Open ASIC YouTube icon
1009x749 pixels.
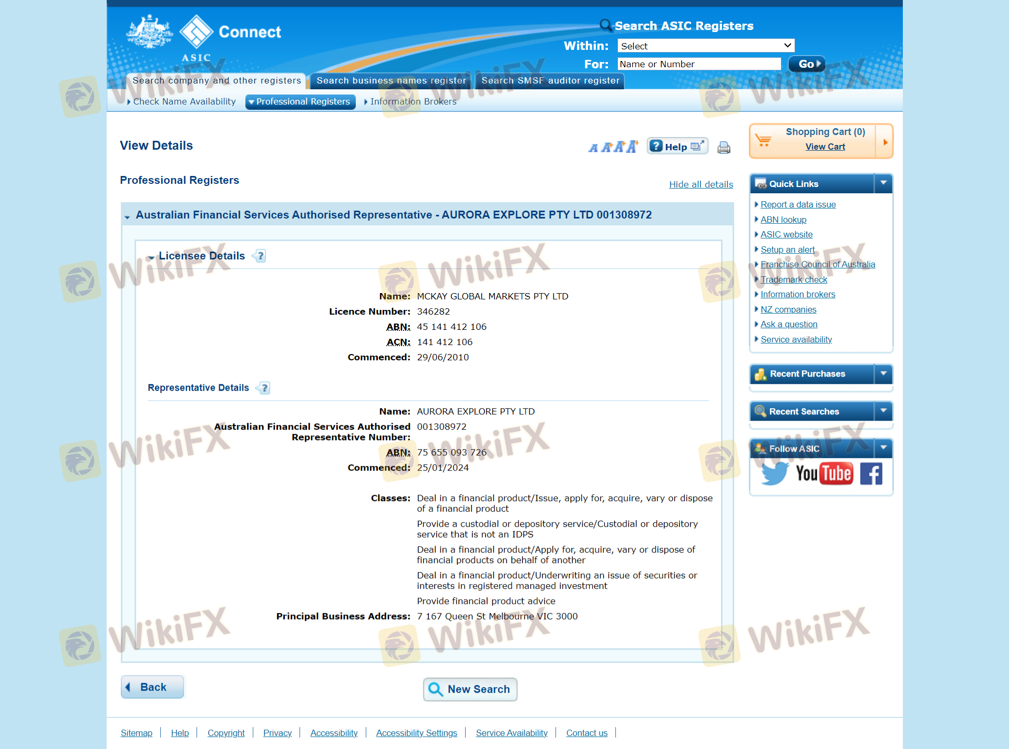point(823,473)
